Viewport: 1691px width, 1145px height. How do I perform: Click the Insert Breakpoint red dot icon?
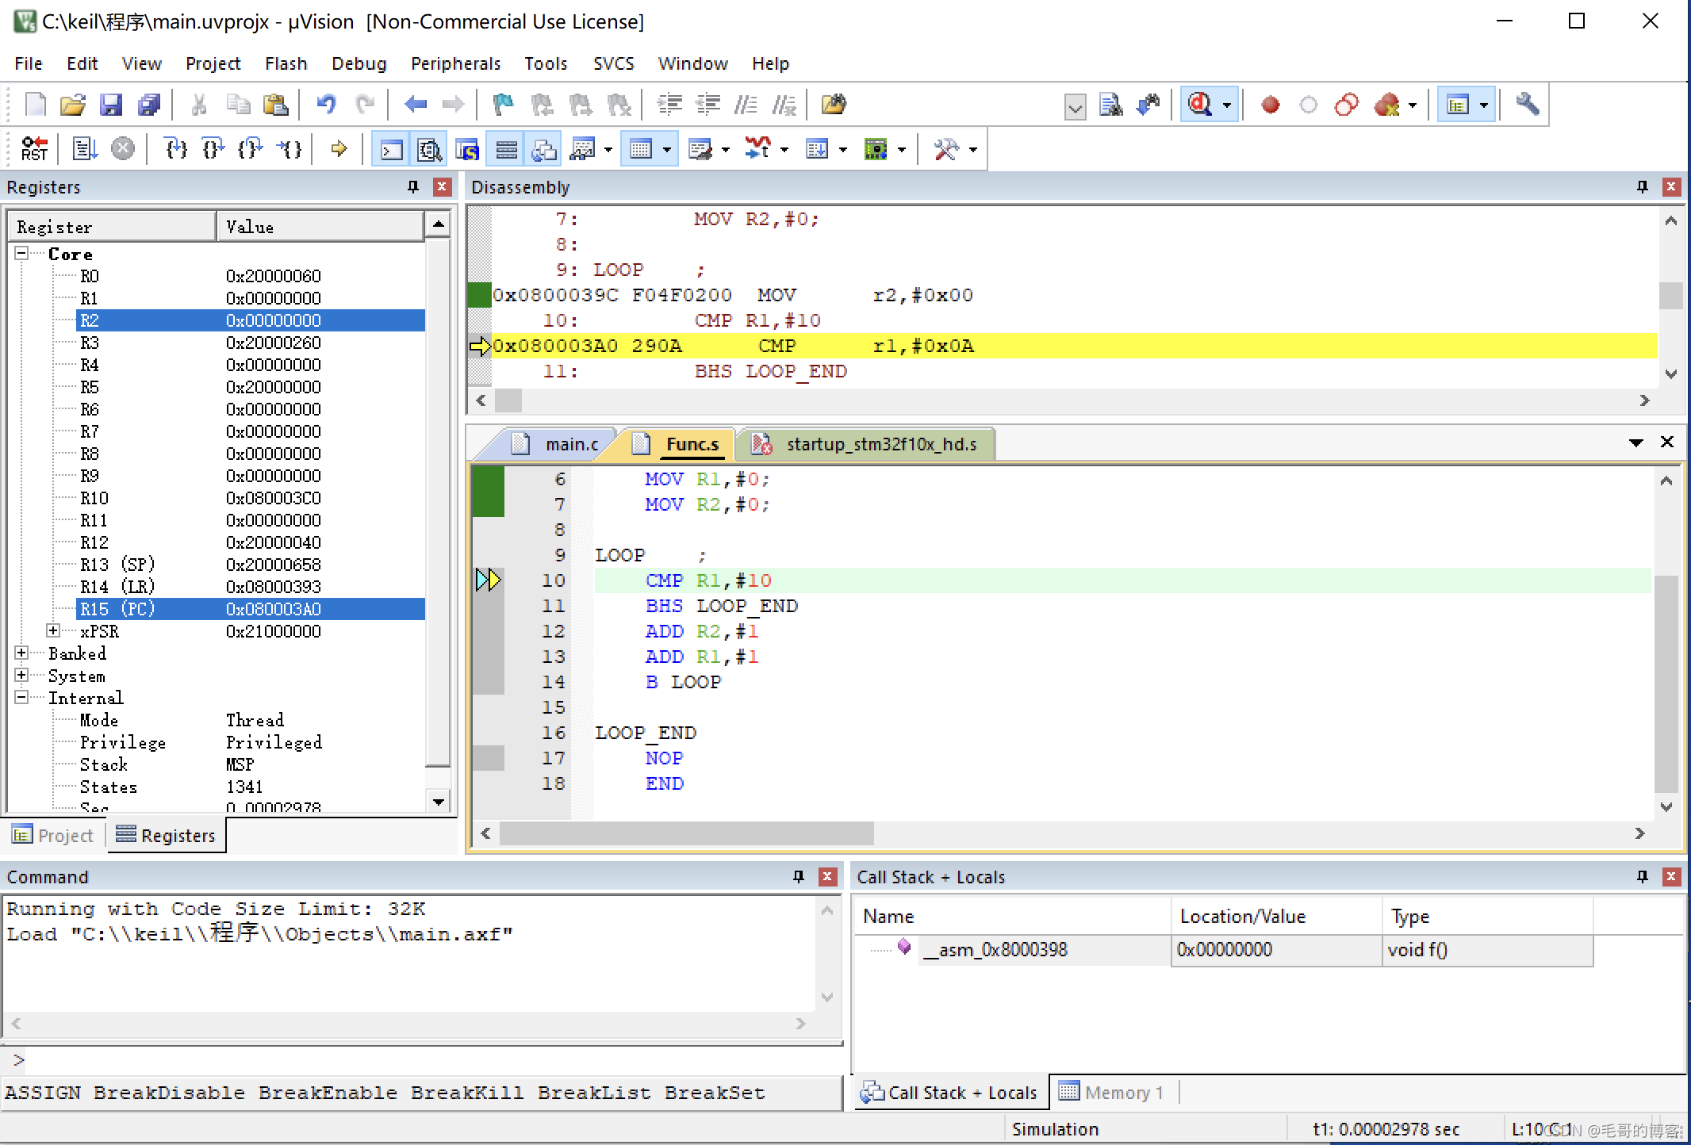tap(1270, 105)
